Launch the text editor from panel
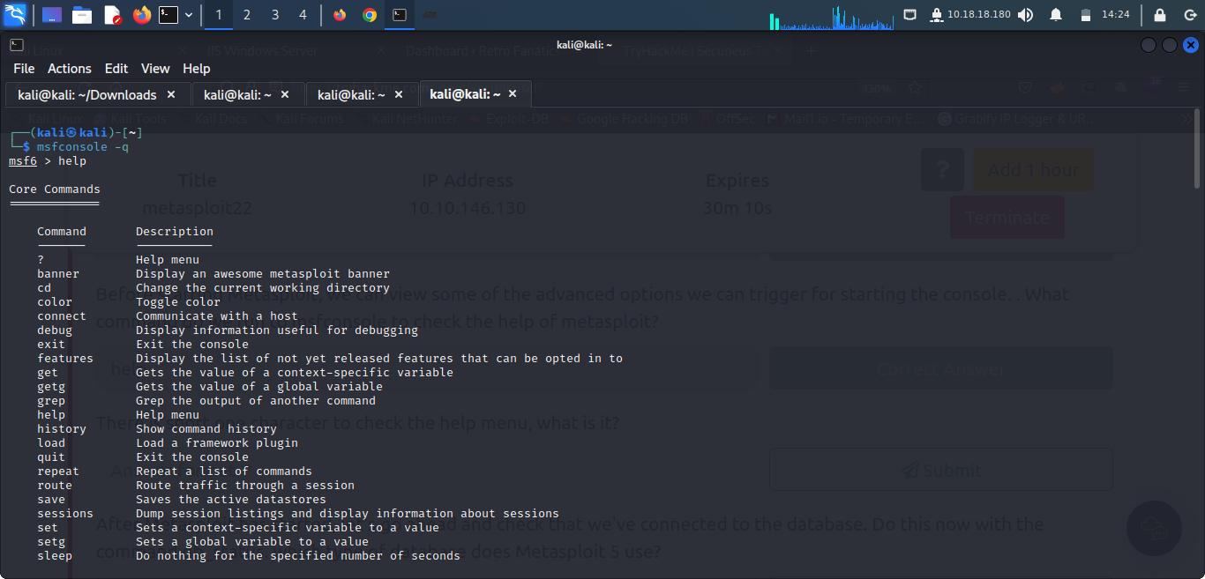 click(x=112, y=15)
